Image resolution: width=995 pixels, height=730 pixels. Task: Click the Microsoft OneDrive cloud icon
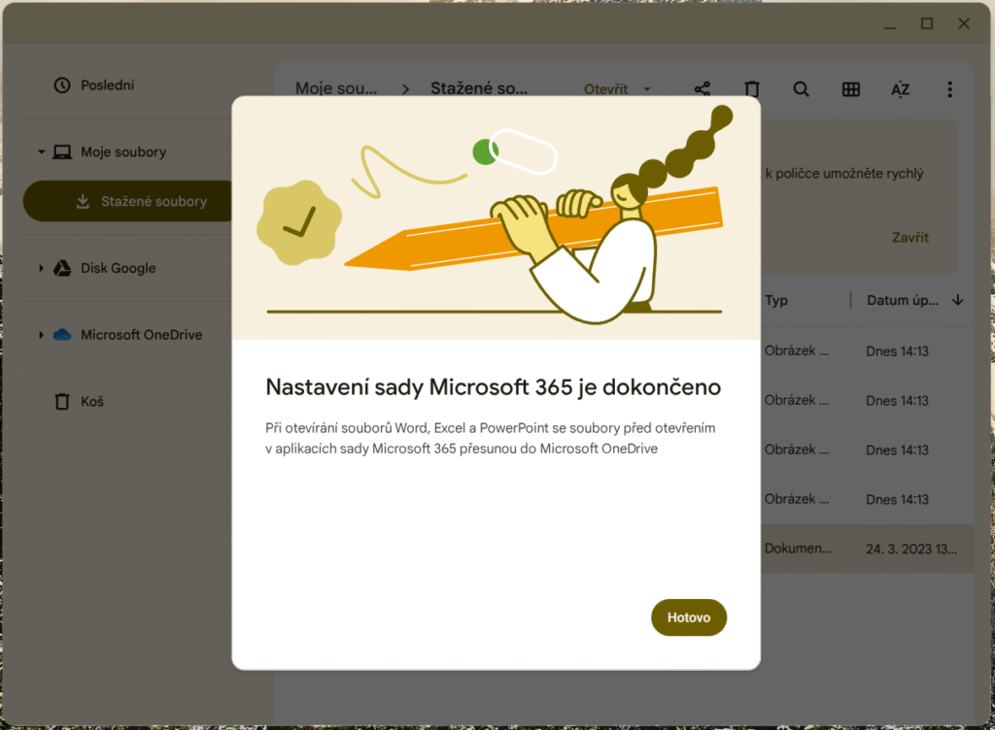pos(62,335)
